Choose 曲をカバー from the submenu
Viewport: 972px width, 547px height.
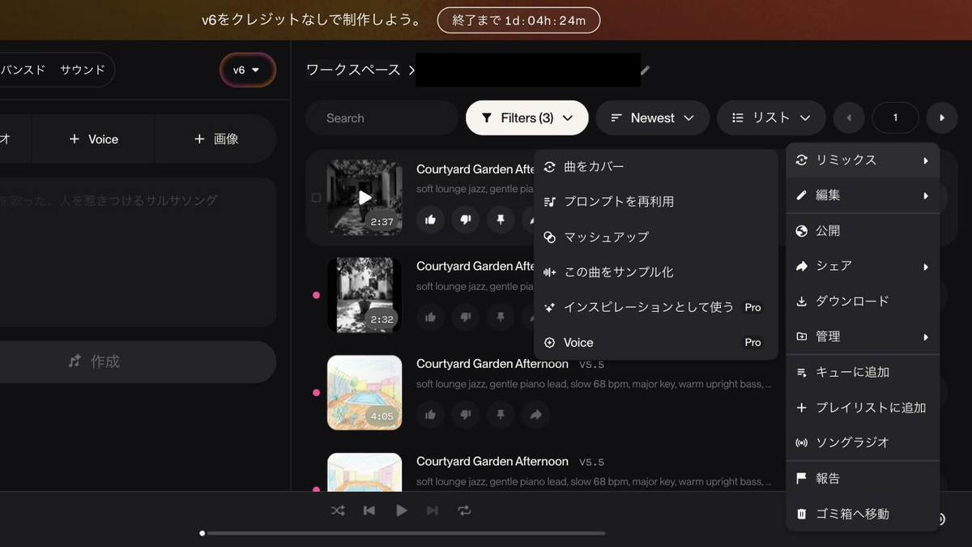pos(655,167)
